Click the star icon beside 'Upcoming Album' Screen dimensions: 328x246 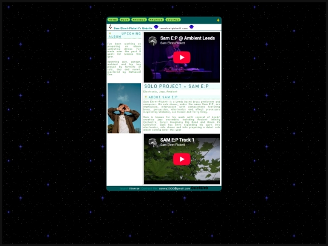pos(110,33)
